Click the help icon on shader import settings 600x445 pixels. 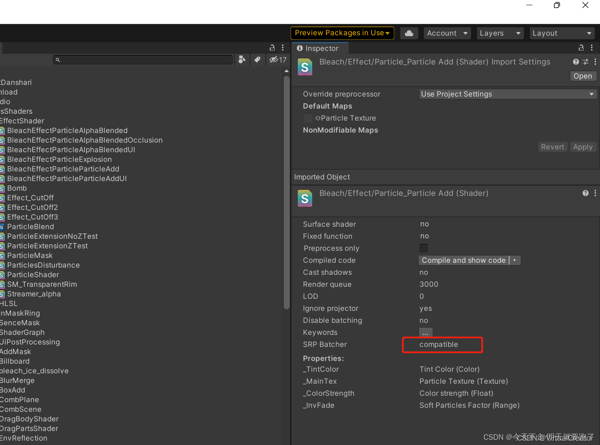(x=575, y=62)
